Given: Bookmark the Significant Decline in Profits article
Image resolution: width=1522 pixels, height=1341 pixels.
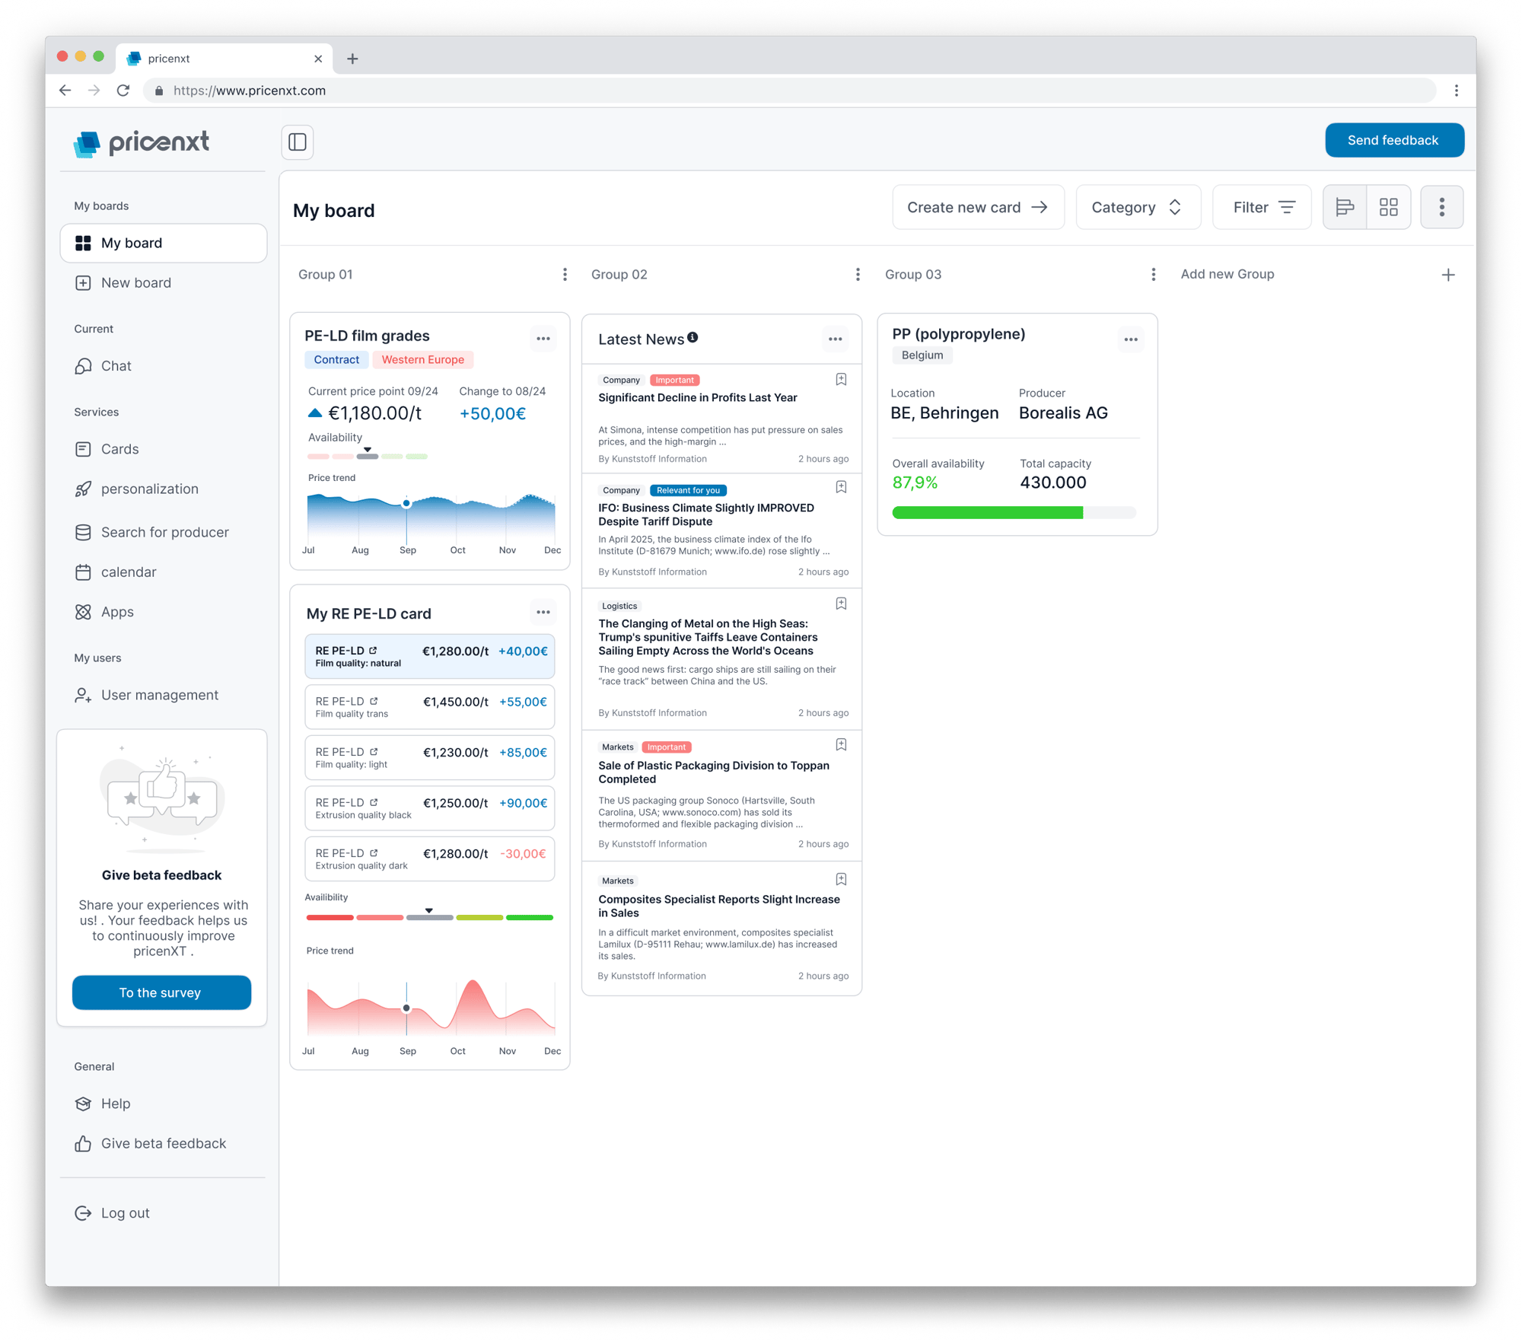Looking at the screenshot, I should pos(841,379).
